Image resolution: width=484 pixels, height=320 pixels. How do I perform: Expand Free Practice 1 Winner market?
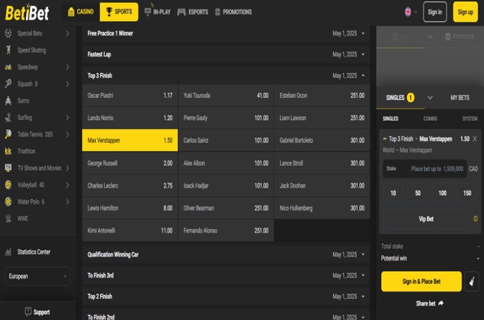coord(226,33)
